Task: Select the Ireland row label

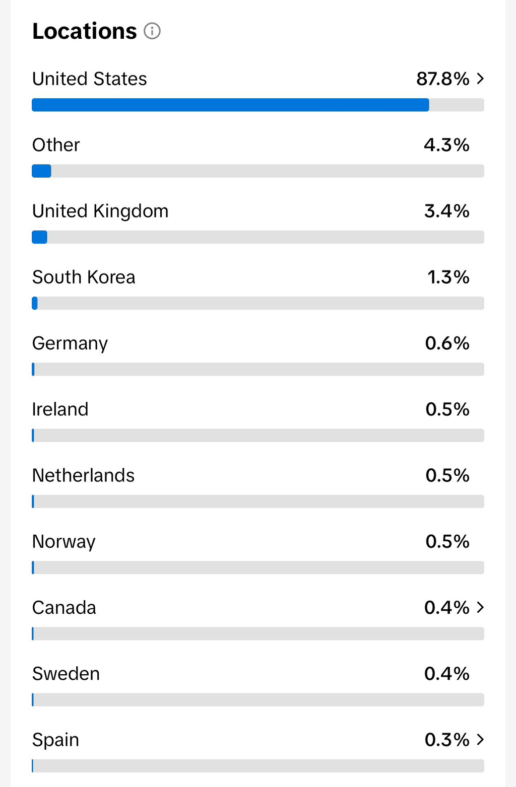Action: 60,409
